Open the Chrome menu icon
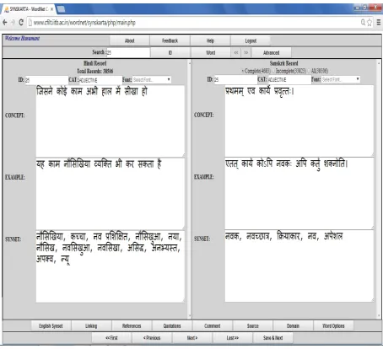Viewport: 383px width, 349px height. (x=379, y=23)
